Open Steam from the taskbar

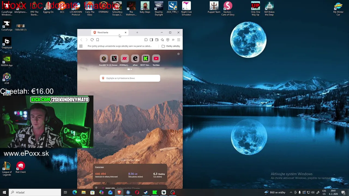tap(146, 192)
